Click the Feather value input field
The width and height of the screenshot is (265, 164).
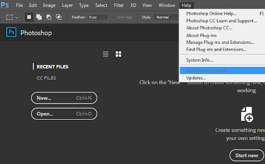click(98, 17)
